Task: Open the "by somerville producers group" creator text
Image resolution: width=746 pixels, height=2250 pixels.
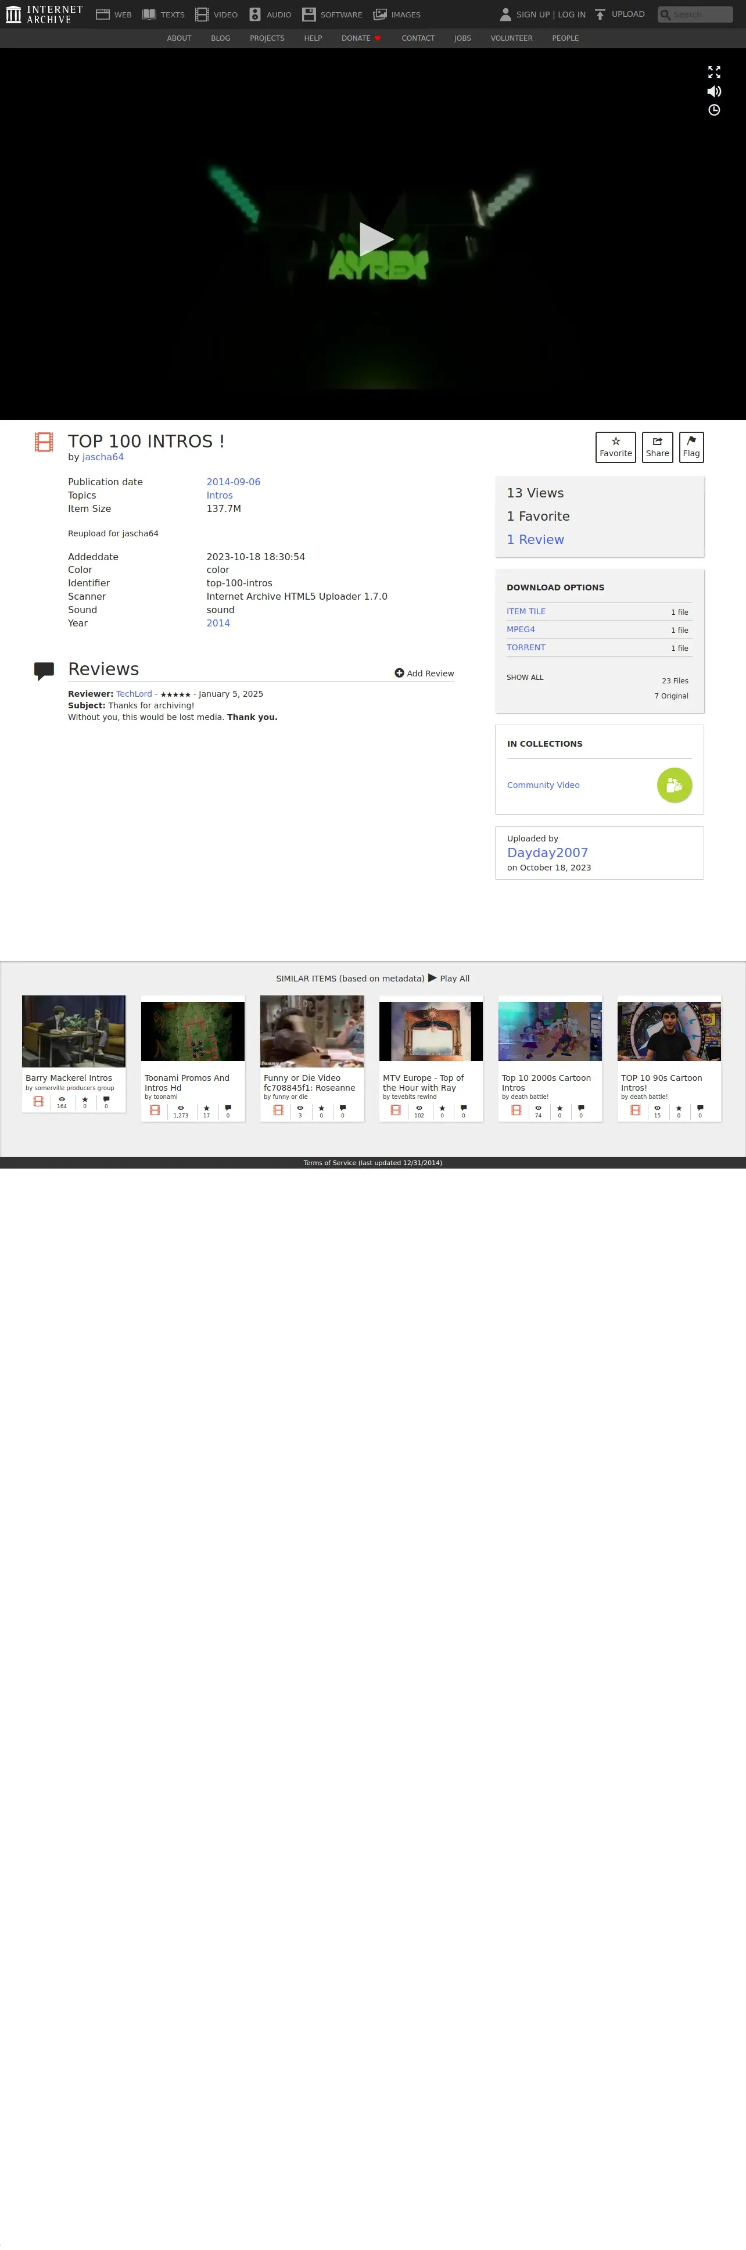Action: click(70, 1088)
